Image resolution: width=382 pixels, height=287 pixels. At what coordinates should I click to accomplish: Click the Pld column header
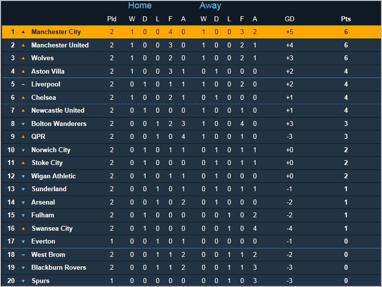(112, 19)
